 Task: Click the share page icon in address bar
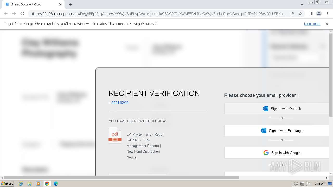292,14
